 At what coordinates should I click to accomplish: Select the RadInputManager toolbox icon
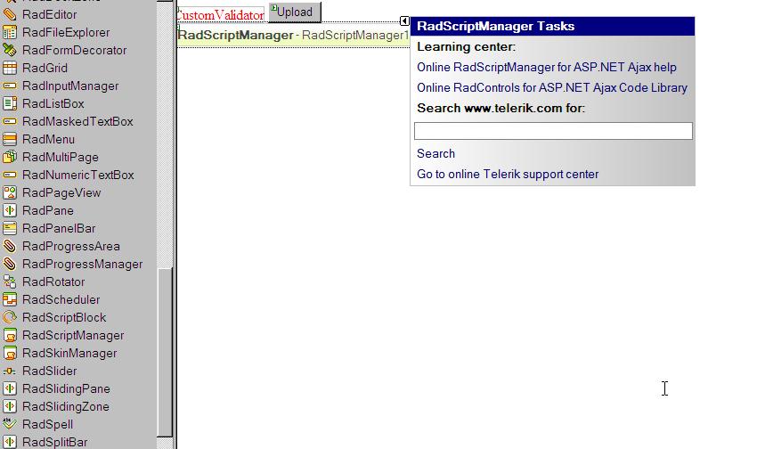10,86
